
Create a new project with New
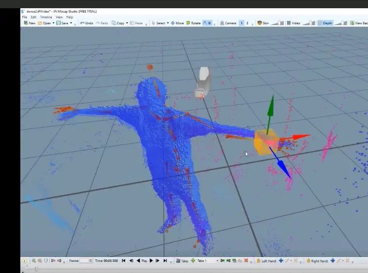coord(30,23)
